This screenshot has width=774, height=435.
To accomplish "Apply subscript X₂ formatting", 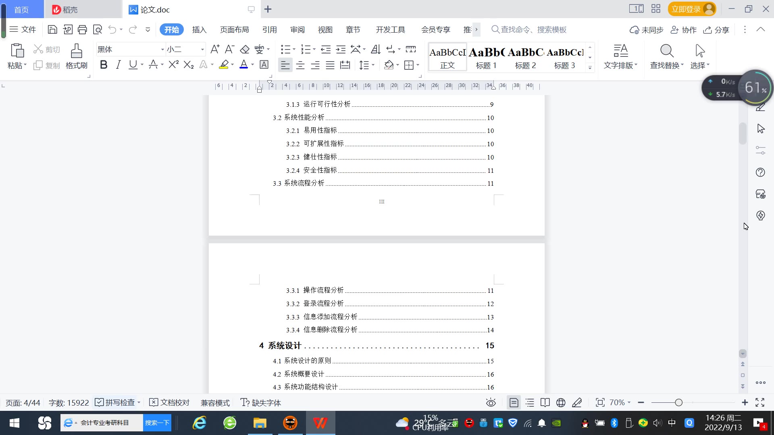I will [189, 64].
